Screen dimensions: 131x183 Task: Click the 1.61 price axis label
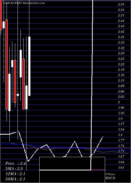(121, 167)
